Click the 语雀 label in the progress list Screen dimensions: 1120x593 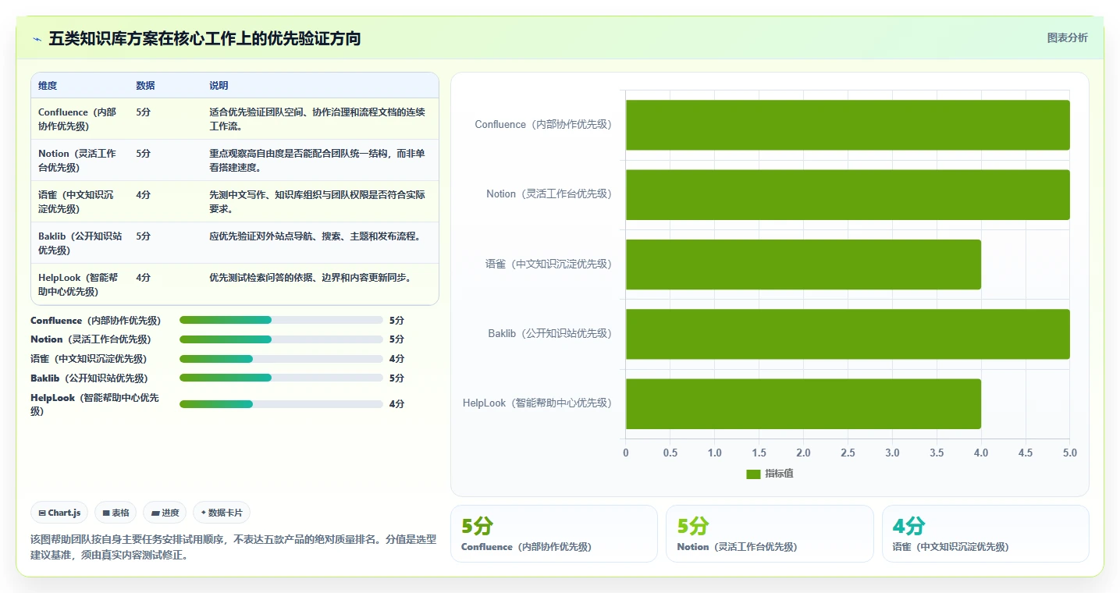(88, 359)
